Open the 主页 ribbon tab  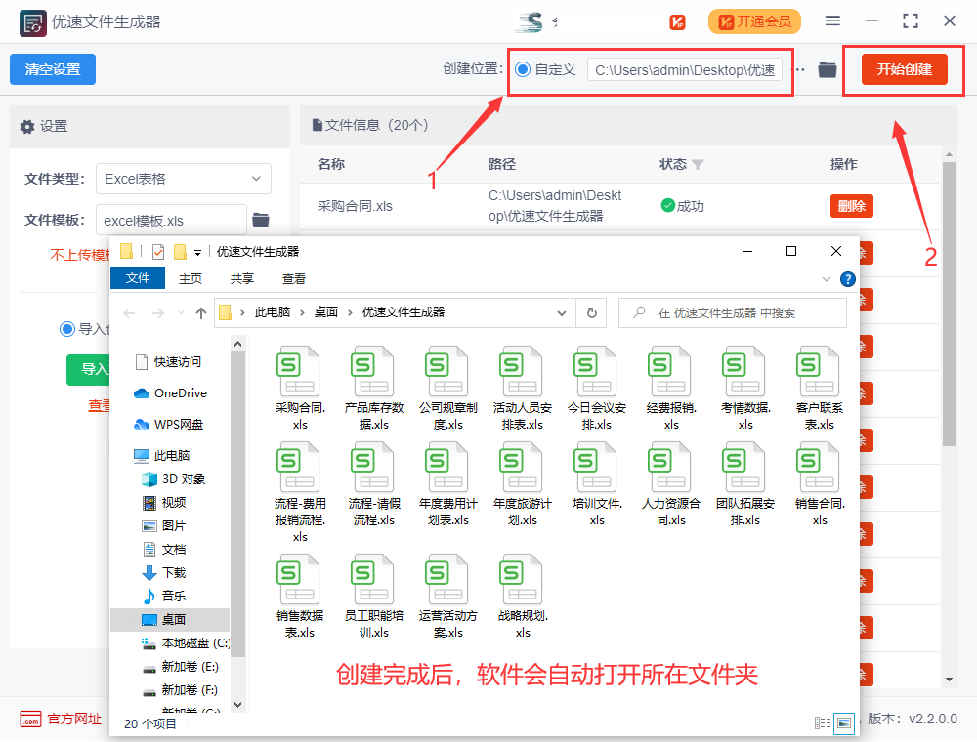191,279
